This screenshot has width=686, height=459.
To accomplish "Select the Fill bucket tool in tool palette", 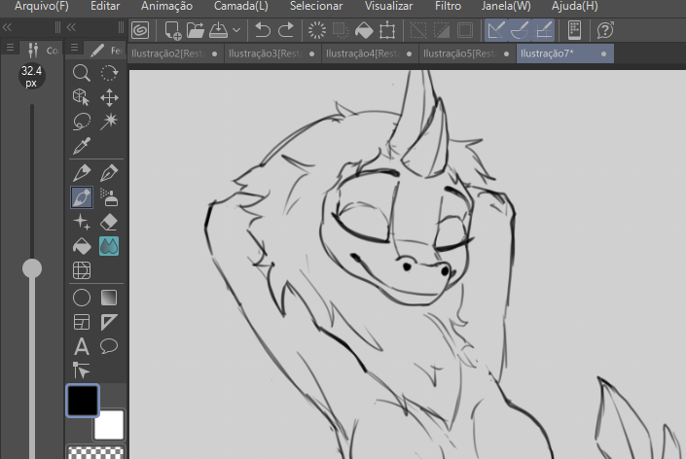I will [82, 247].
